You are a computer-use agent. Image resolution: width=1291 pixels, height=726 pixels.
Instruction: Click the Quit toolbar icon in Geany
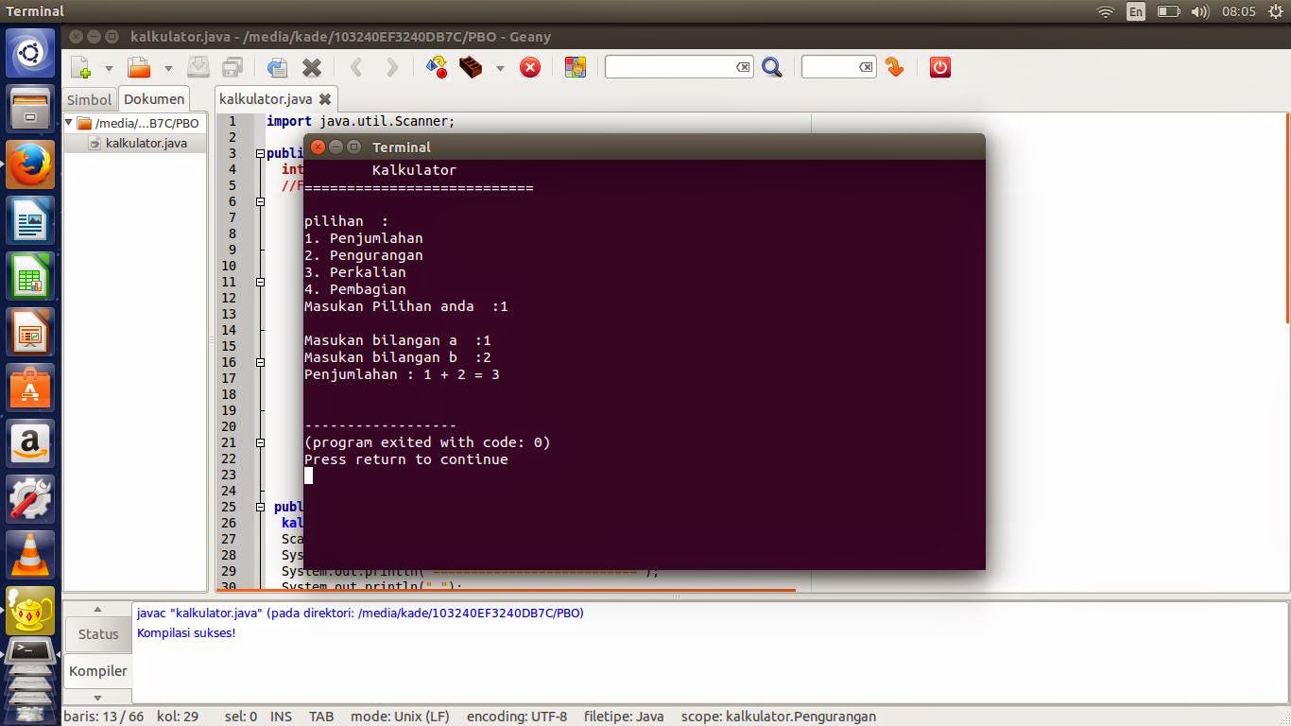938,67
